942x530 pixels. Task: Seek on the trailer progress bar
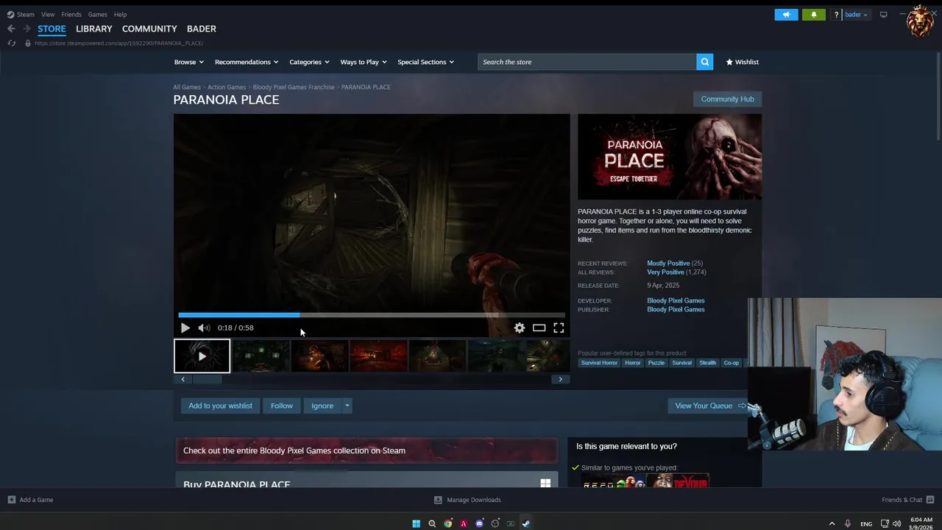tap(372, 315)
